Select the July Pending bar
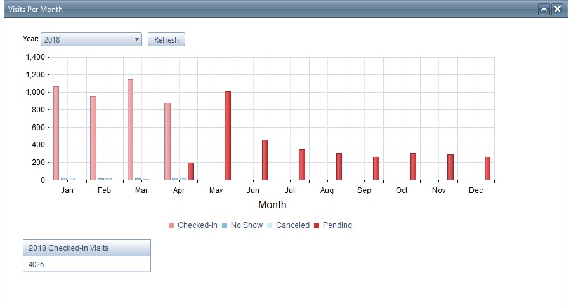The image size is (571, 306). tap(302, 165)
